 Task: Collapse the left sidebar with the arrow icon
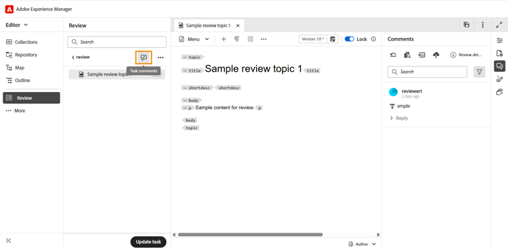9,241
